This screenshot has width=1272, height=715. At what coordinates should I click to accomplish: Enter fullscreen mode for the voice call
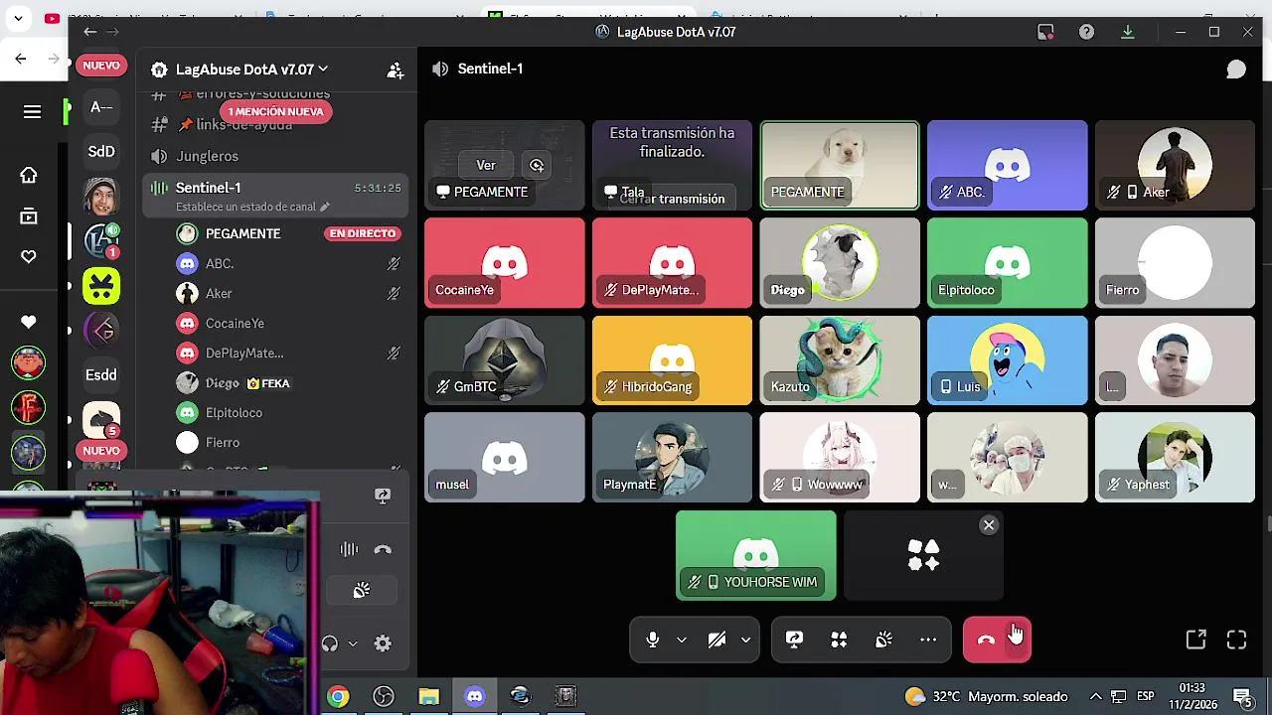1236,641
